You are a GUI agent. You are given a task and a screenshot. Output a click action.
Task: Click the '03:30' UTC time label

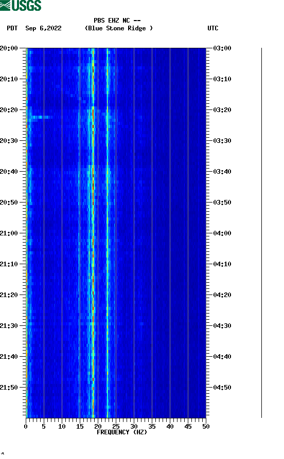[x=222, y=140]
